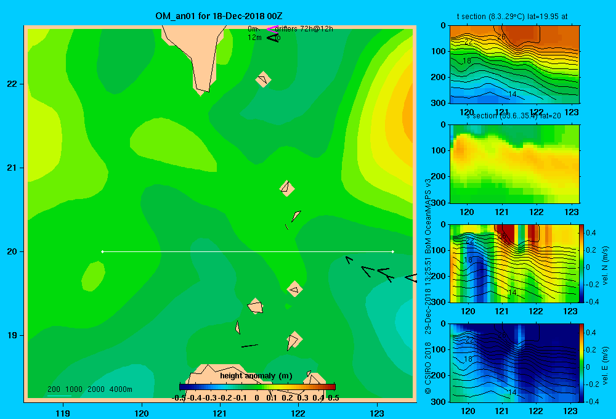616x419 pixels.
Task: Click the vel. E panel vertical colorbar
Action: point(582,363)
